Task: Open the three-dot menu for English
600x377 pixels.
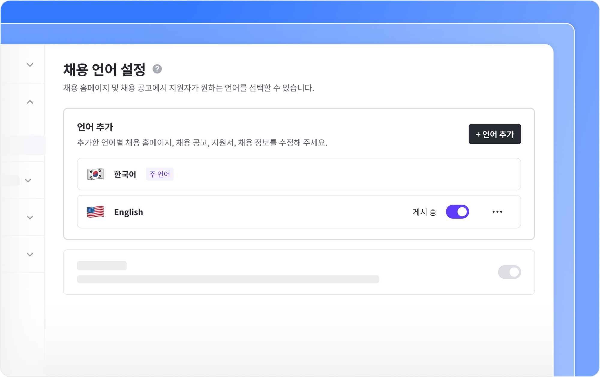Action: [497, 212]
